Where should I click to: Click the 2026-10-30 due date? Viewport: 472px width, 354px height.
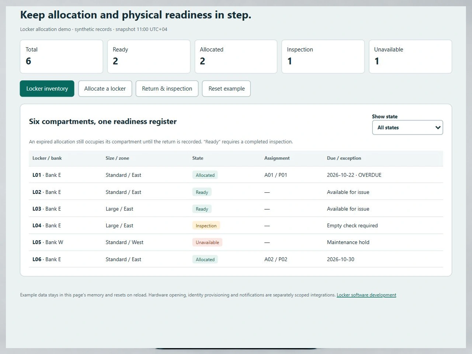click(x=341, y=259)
